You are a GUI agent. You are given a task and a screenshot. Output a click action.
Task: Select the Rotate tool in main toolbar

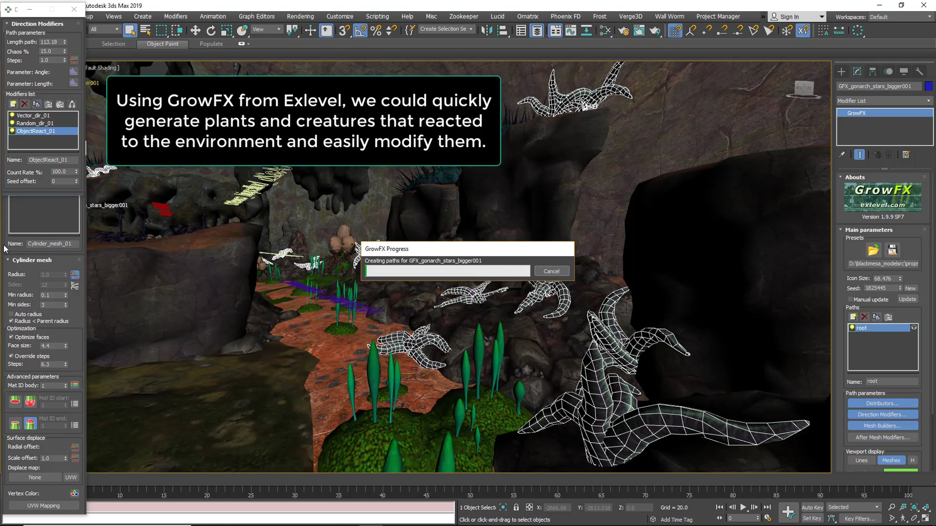click(x=211, y=30)
